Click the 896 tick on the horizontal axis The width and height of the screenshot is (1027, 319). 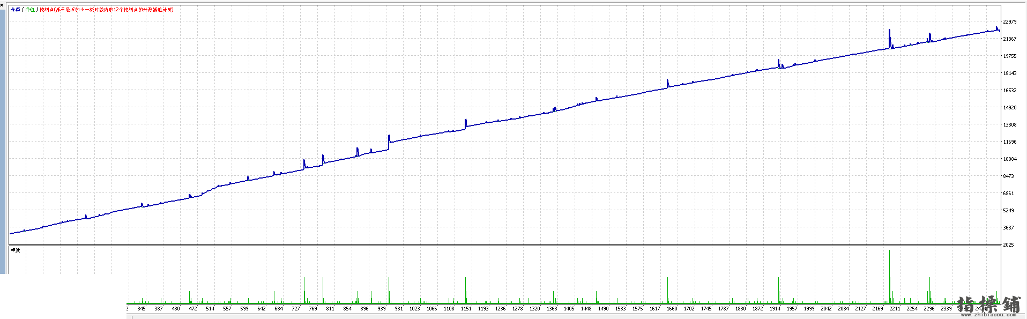[x=364, y=309]
